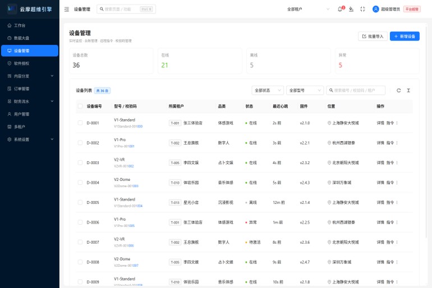432x288 pixels.
Task: Check the box for device D-0001
Action: pyautogui.click(x=80, y=123)
